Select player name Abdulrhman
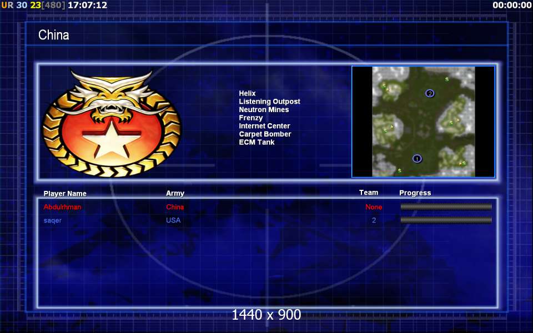This screenshot has height=333, width=533. (62, 207)
